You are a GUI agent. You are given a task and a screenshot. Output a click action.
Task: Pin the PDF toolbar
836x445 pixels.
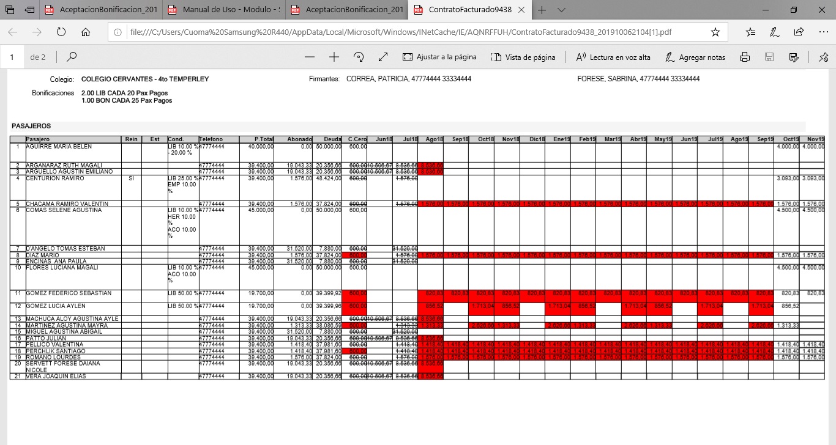(823, 57)
